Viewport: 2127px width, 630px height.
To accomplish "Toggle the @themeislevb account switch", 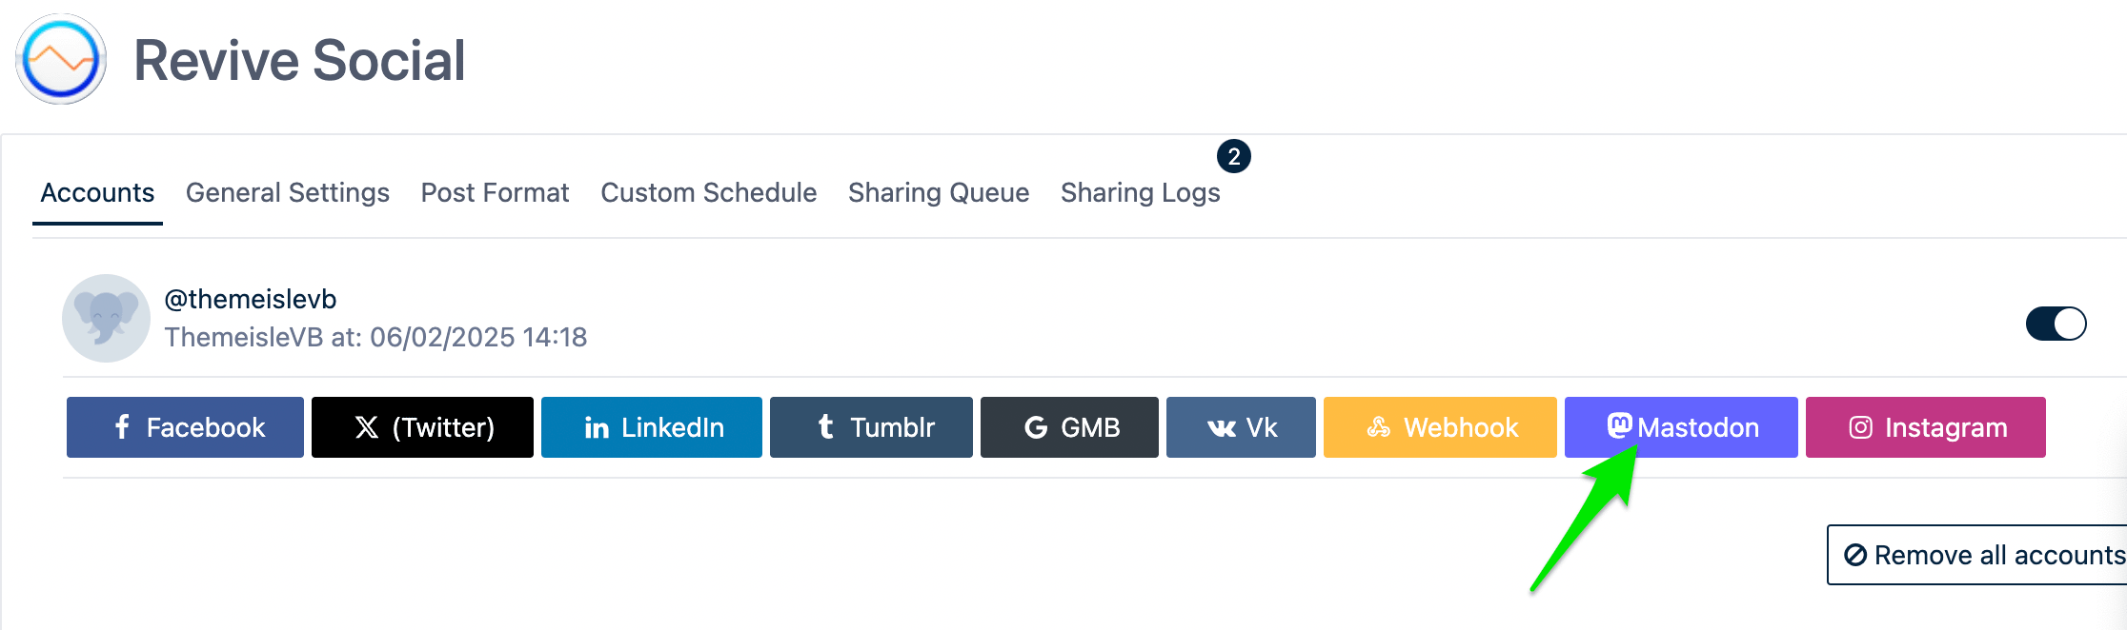I will coord(2056,324).
